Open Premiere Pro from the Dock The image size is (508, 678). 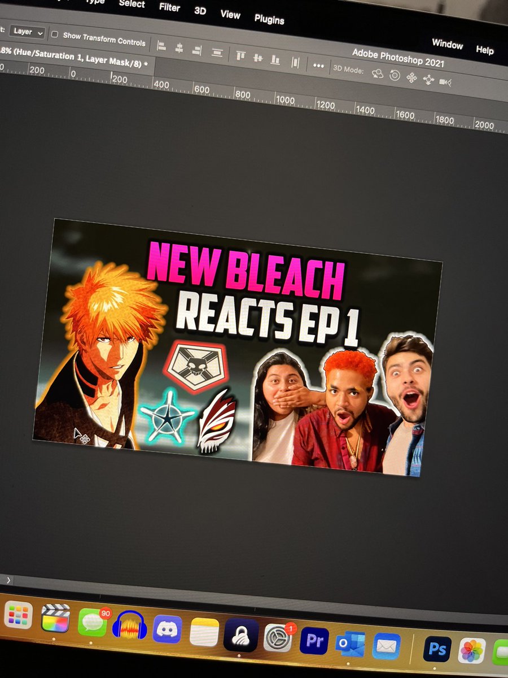point(315,641)
